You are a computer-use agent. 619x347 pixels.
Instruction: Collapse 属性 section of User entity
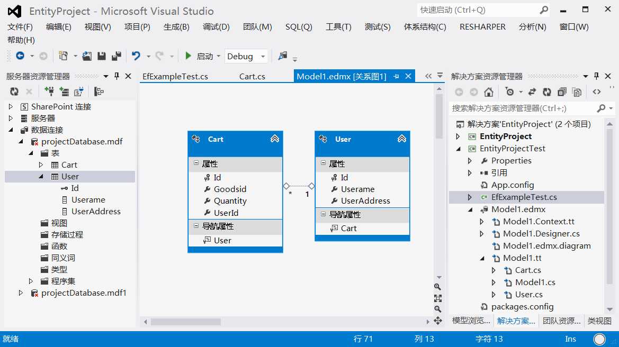tap(324, 163)
